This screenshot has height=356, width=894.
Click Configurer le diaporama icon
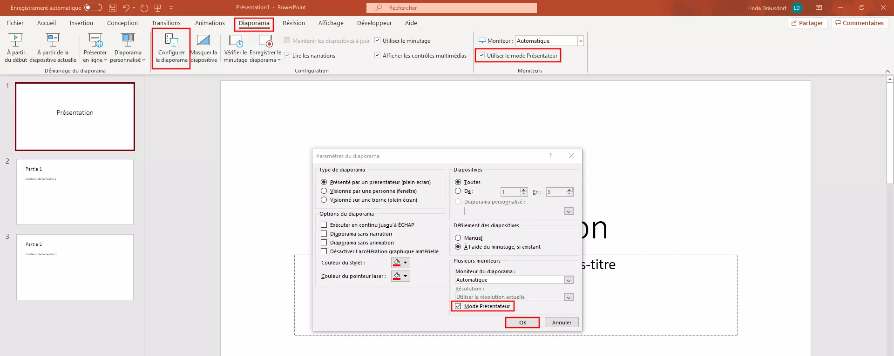click(x=171, y=40)
